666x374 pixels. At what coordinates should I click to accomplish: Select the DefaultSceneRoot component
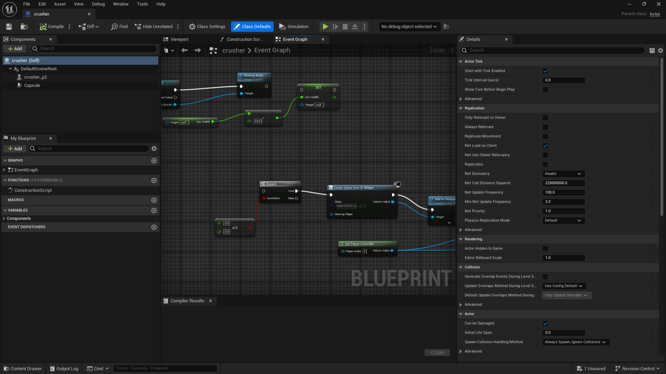tap(39, 69)
